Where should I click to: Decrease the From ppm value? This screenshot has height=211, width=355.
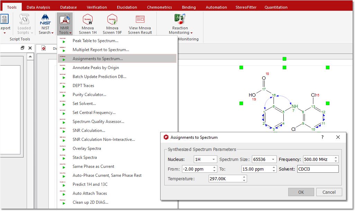click(214, 171)
